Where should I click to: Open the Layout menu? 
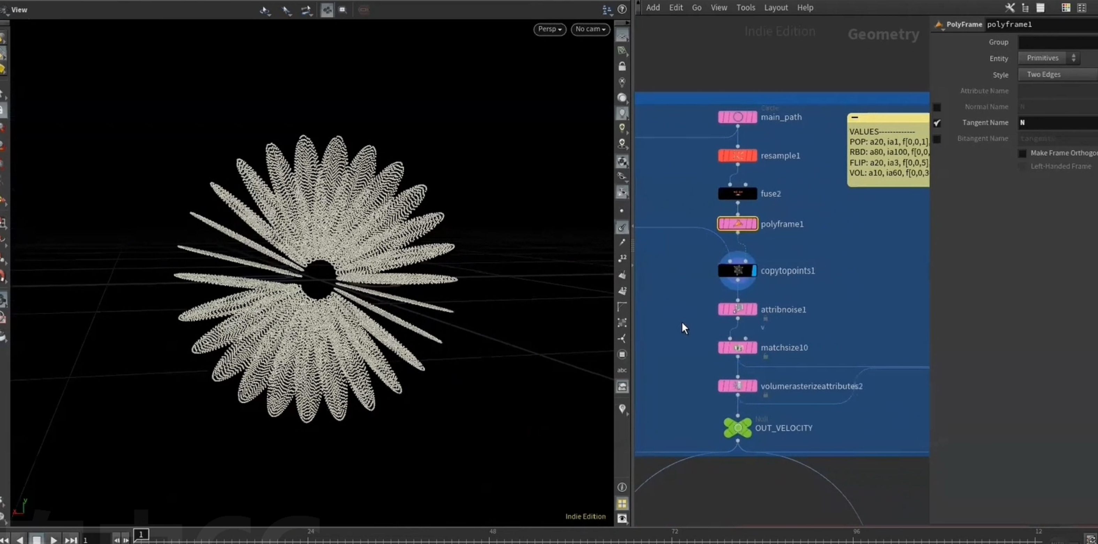tap(776, 7)
